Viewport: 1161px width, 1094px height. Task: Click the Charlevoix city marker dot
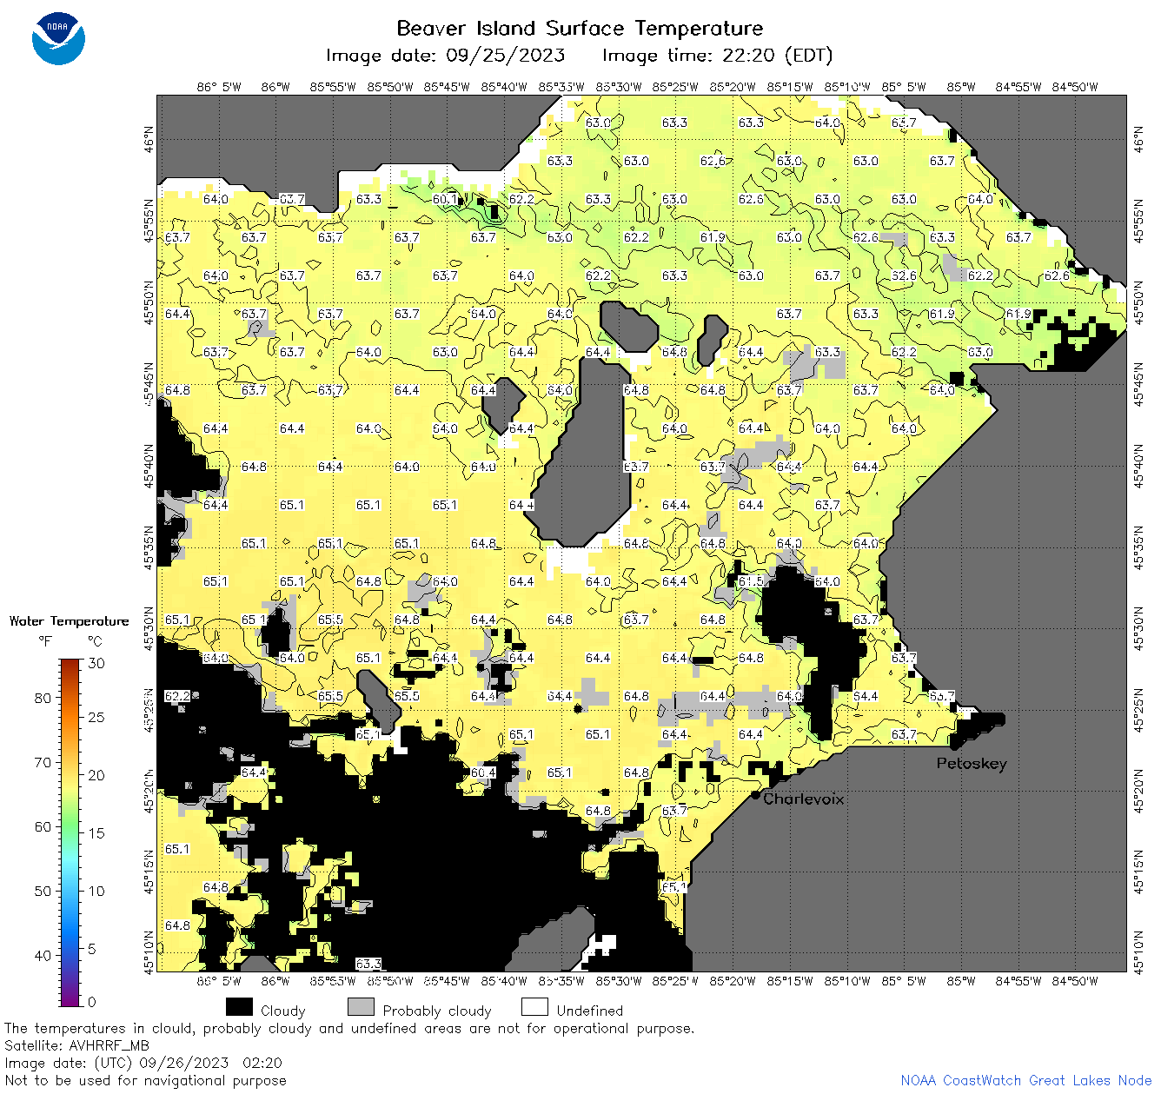tap(756, 795)
